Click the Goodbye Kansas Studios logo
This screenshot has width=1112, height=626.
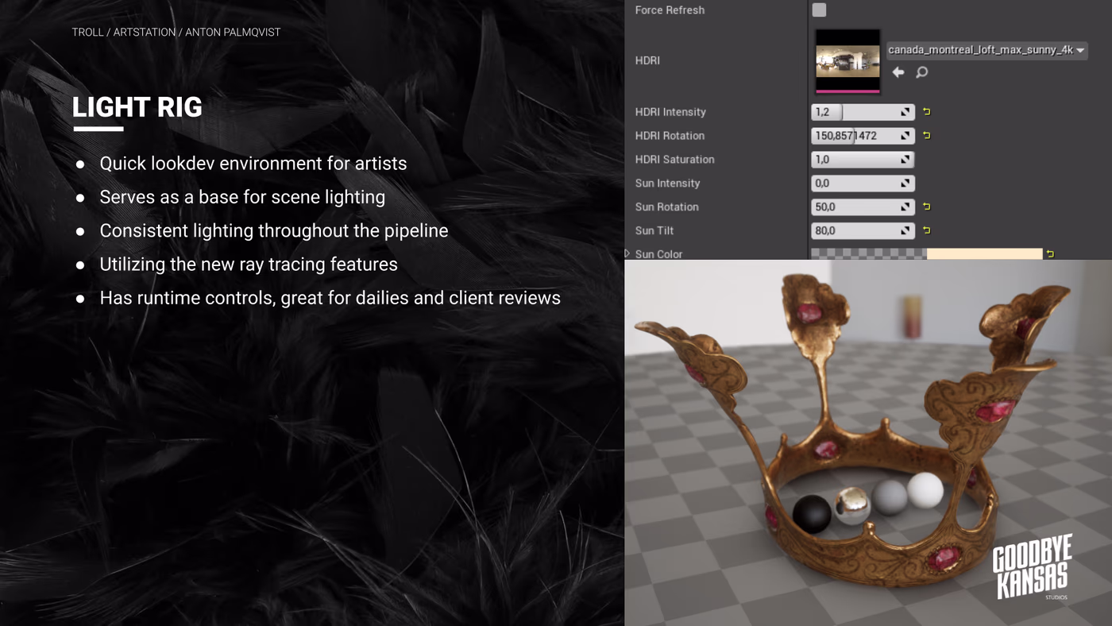click(1033, 566)
